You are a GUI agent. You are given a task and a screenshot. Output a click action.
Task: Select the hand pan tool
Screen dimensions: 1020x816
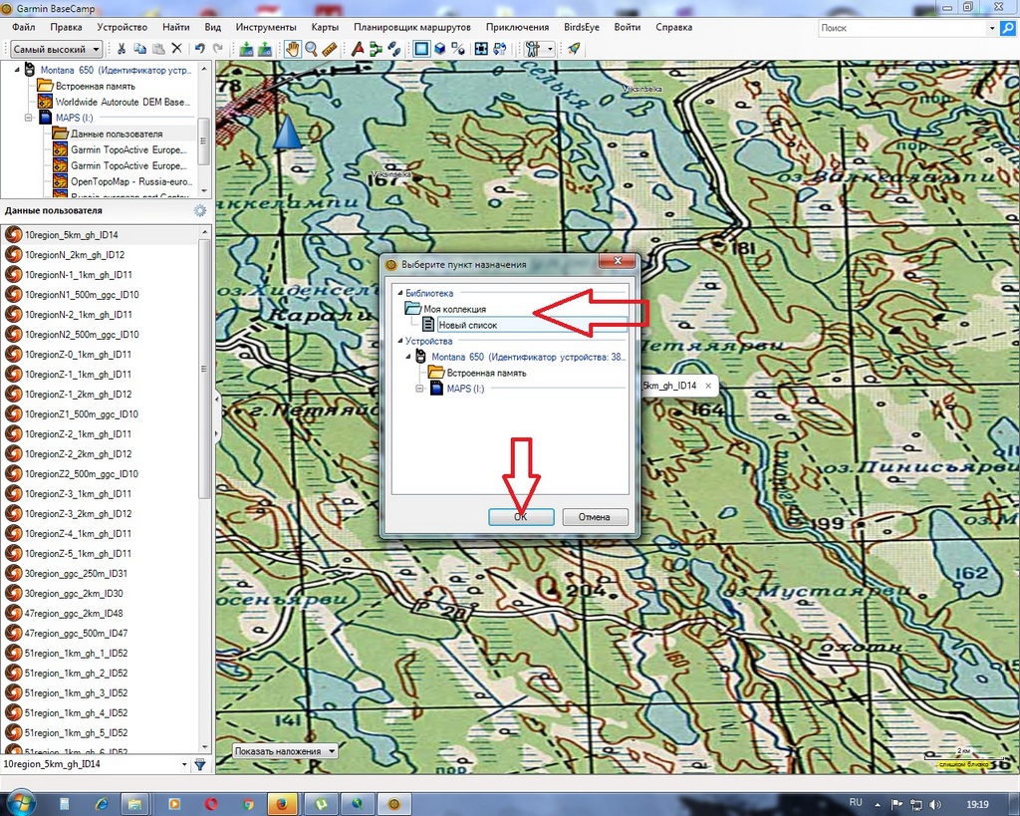[x=292, y=49]
